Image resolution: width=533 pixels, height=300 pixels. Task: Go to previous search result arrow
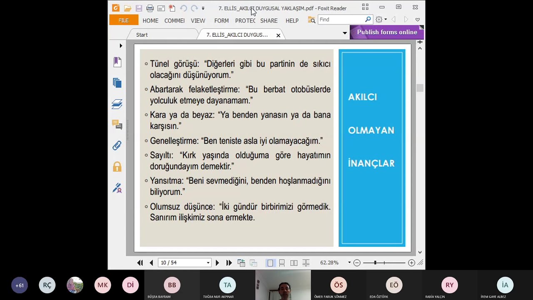click(x=394, y=20)
